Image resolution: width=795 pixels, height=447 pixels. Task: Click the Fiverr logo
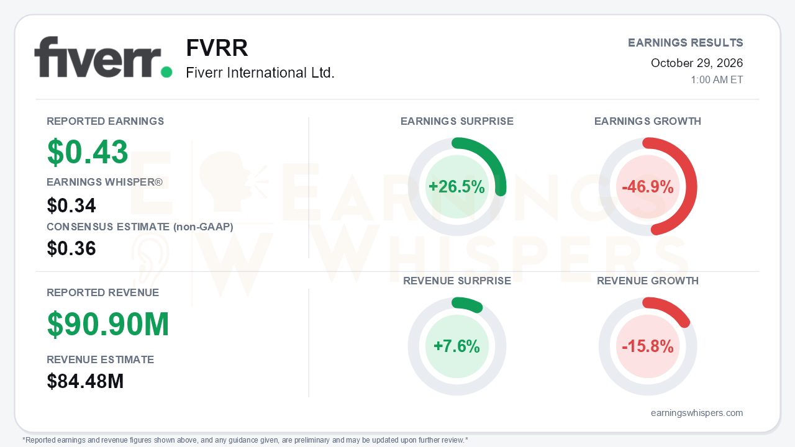tap(103, 57)
